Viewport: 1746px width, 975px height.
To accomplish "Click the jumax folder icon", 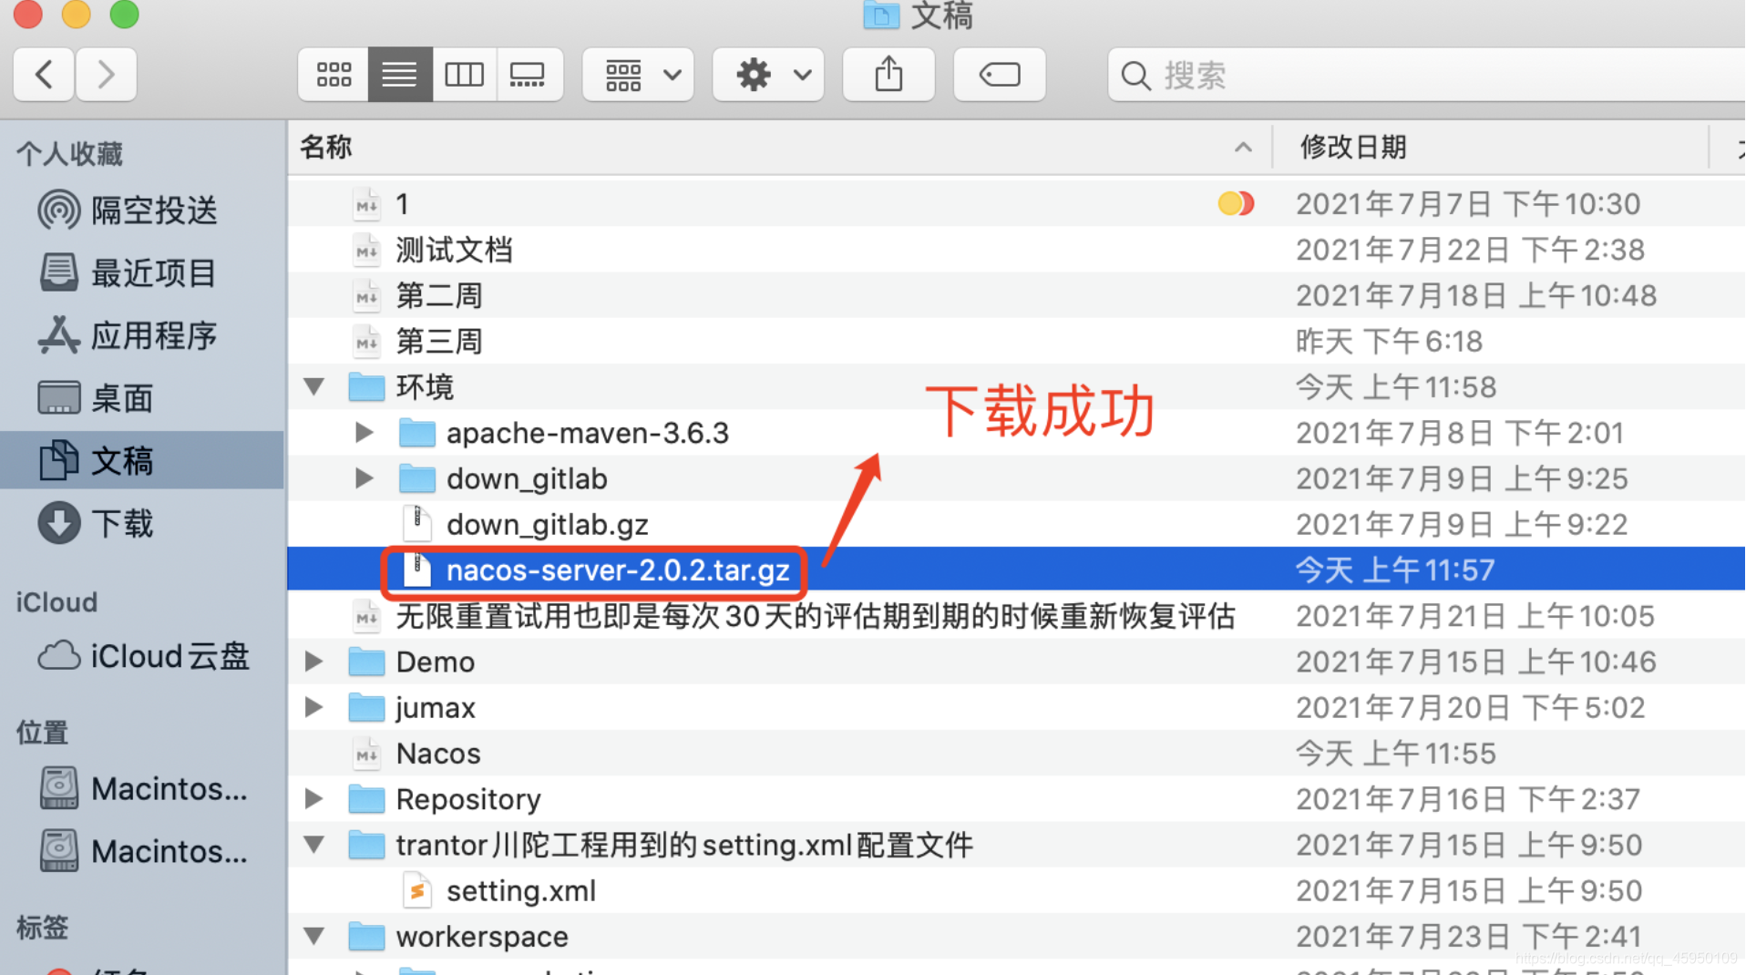I will (366, 707).
